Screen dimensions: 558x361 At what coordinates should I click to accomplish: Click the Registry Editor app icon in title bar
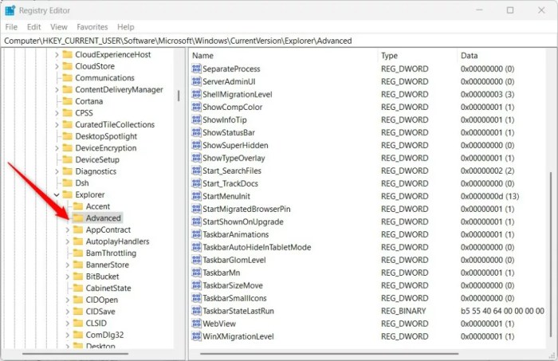[10, 10]
